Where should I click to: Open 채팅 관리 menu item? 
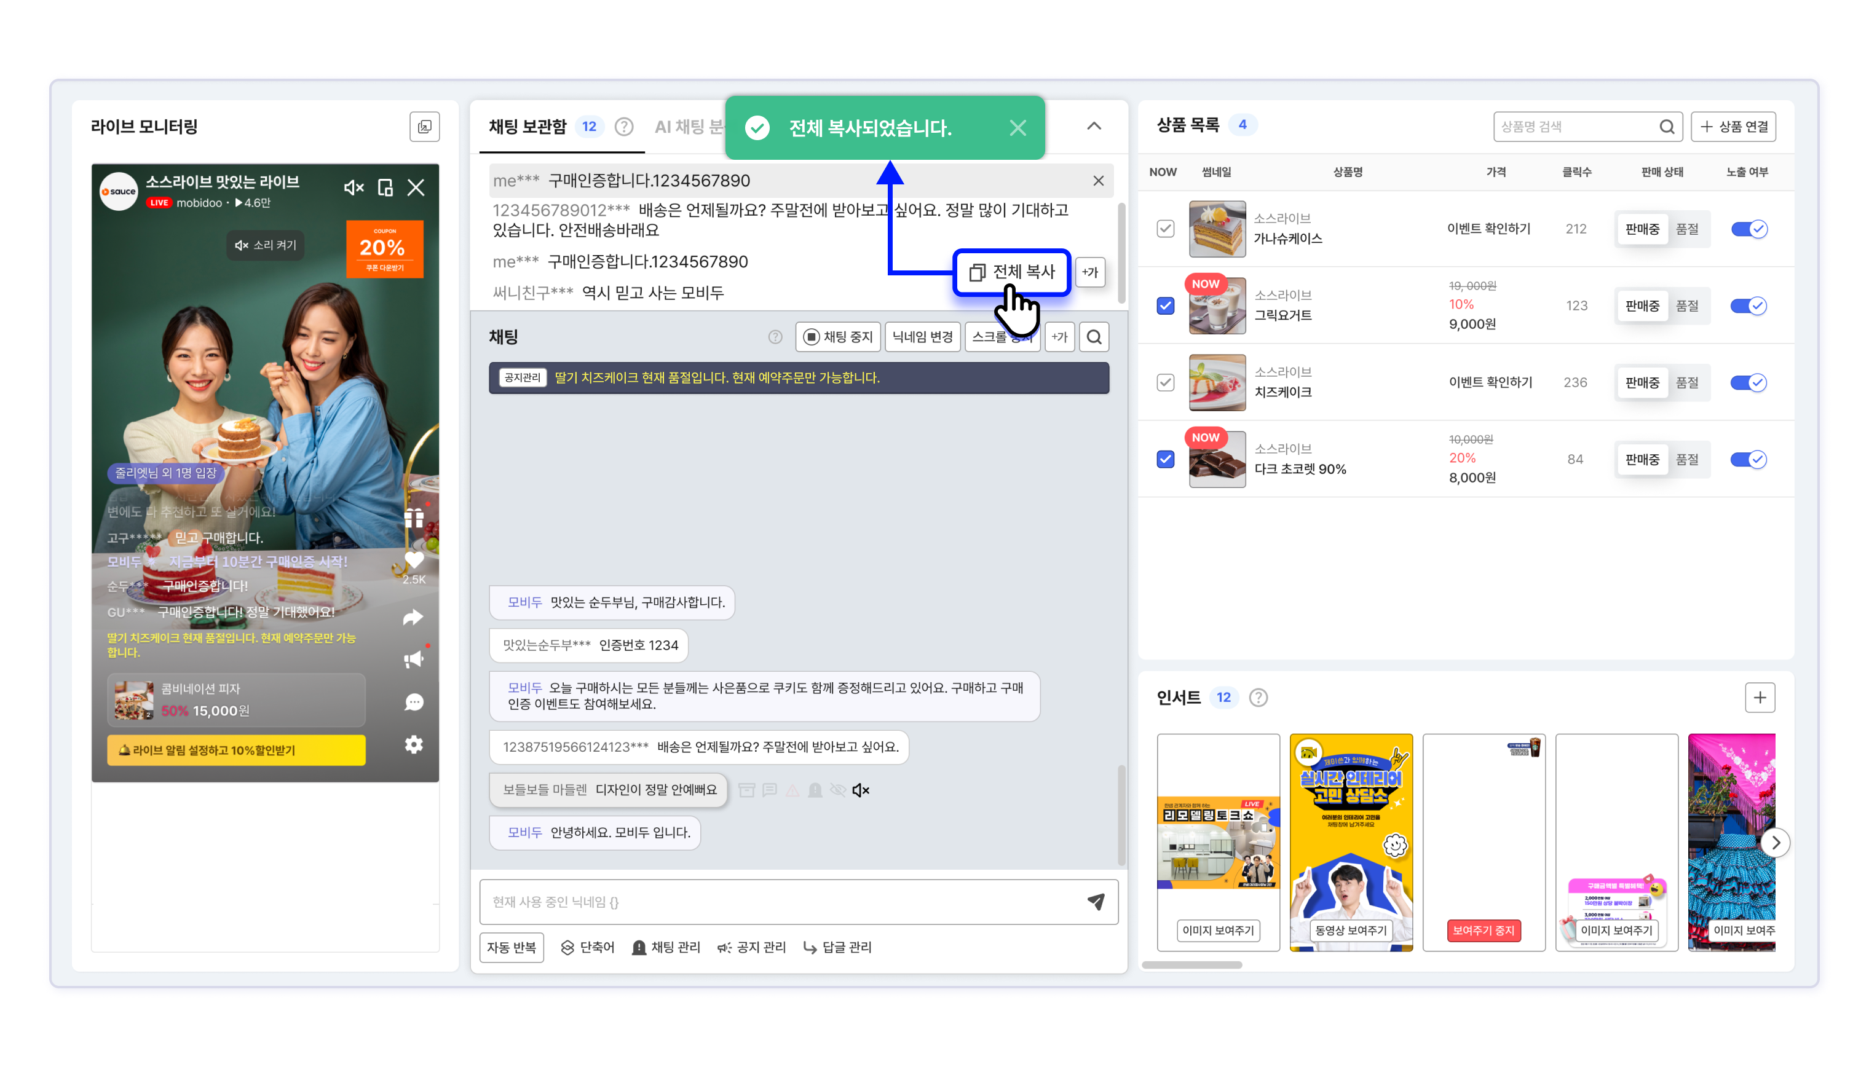665,947
